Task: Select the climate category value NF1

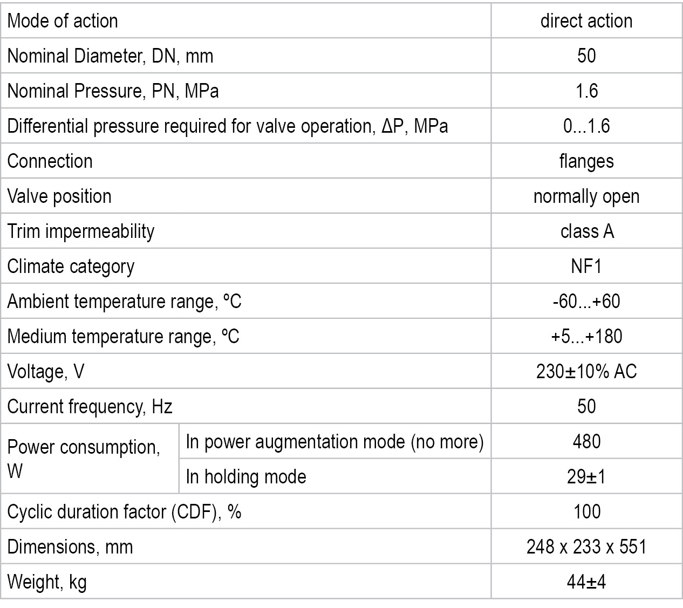Action: pyautogui.click(x=586, y=266)
